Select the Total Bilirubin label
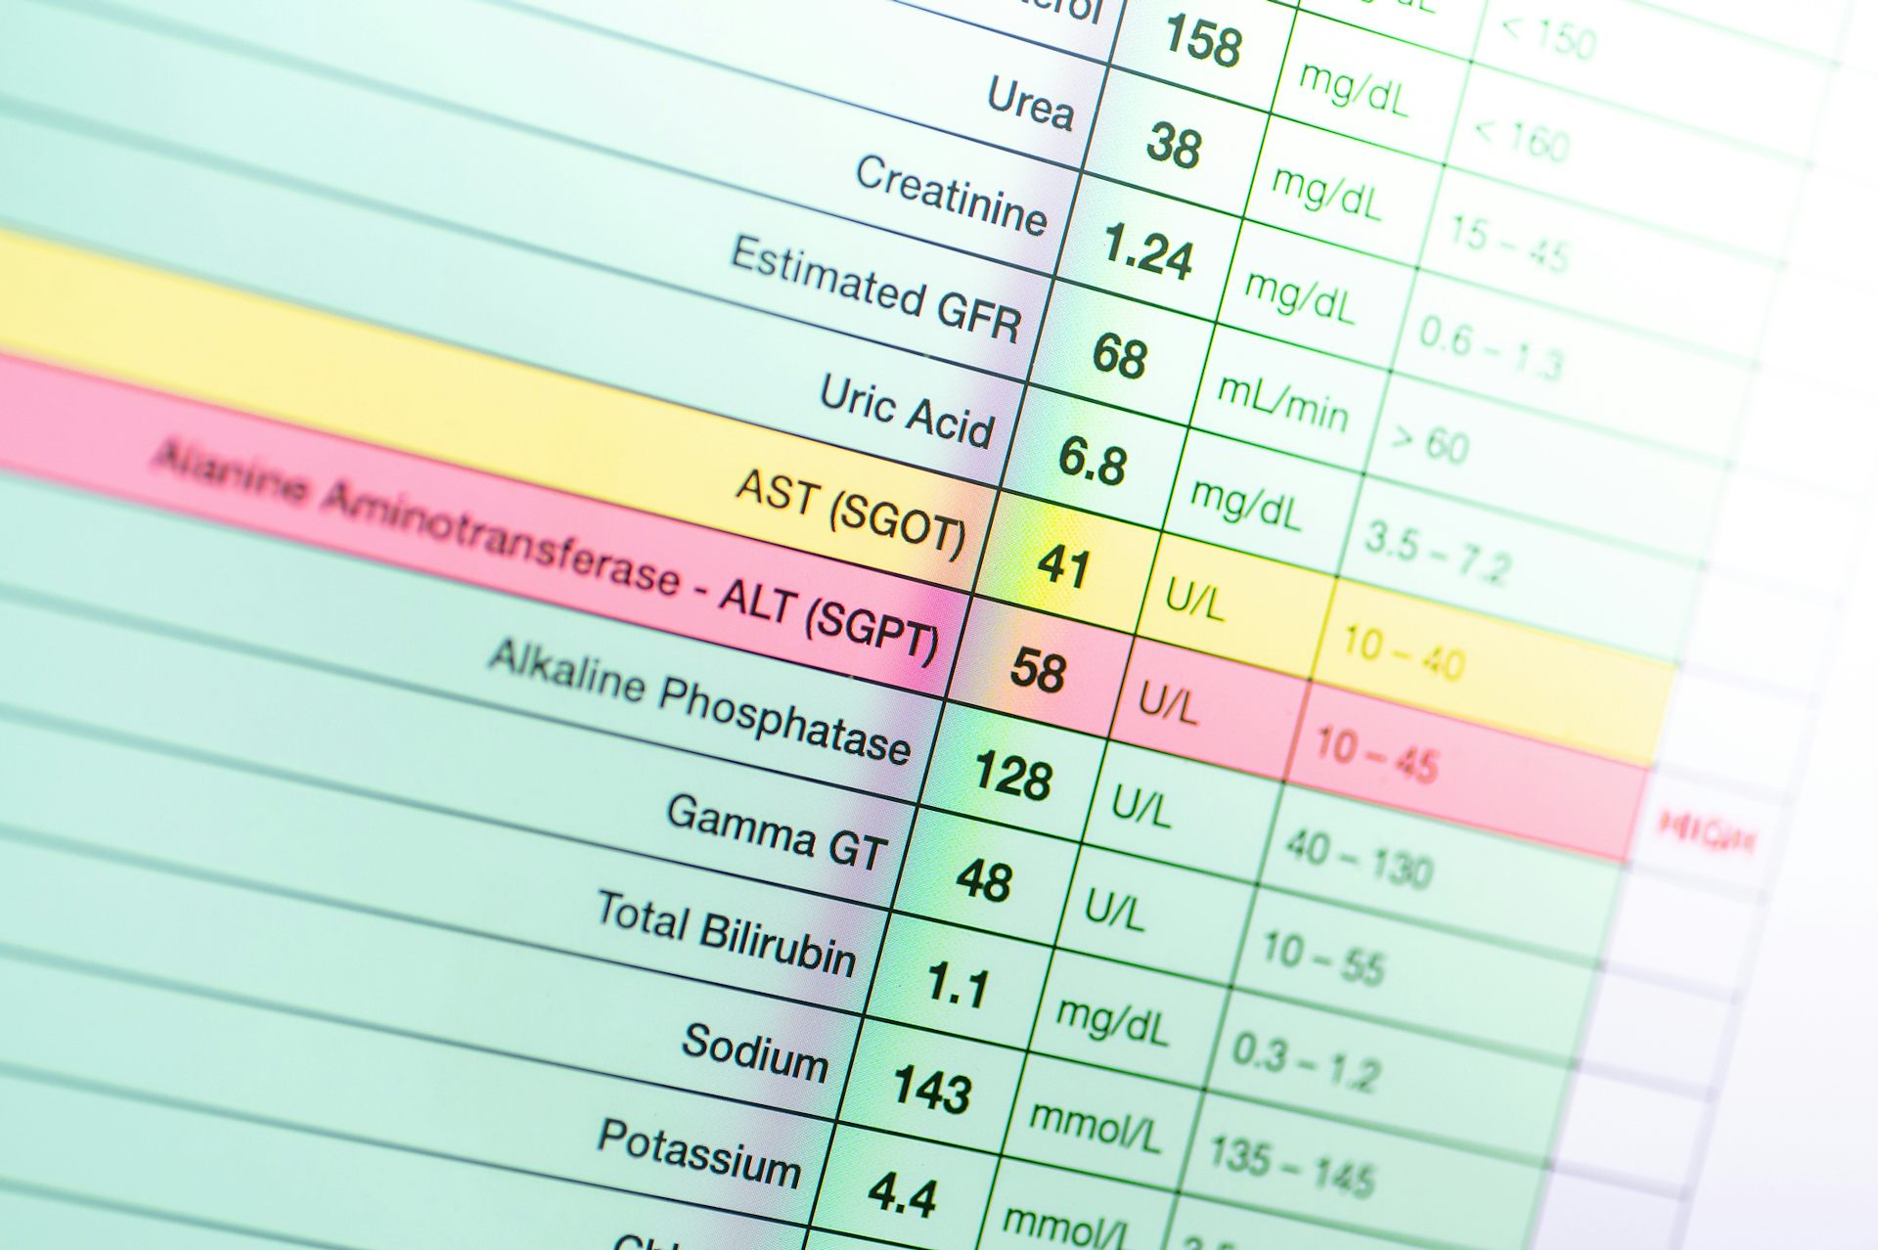The height and width of the screenshot is (1250, 1878). pos(727,934)
